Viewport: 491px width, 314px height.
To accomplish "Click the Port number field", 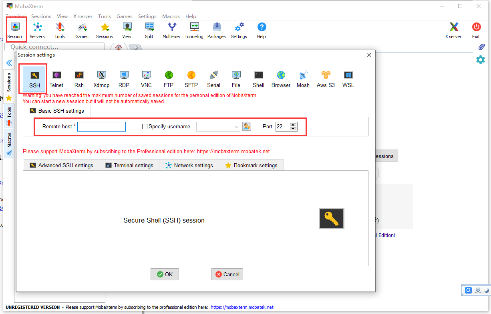I will (x=283, y=126).
